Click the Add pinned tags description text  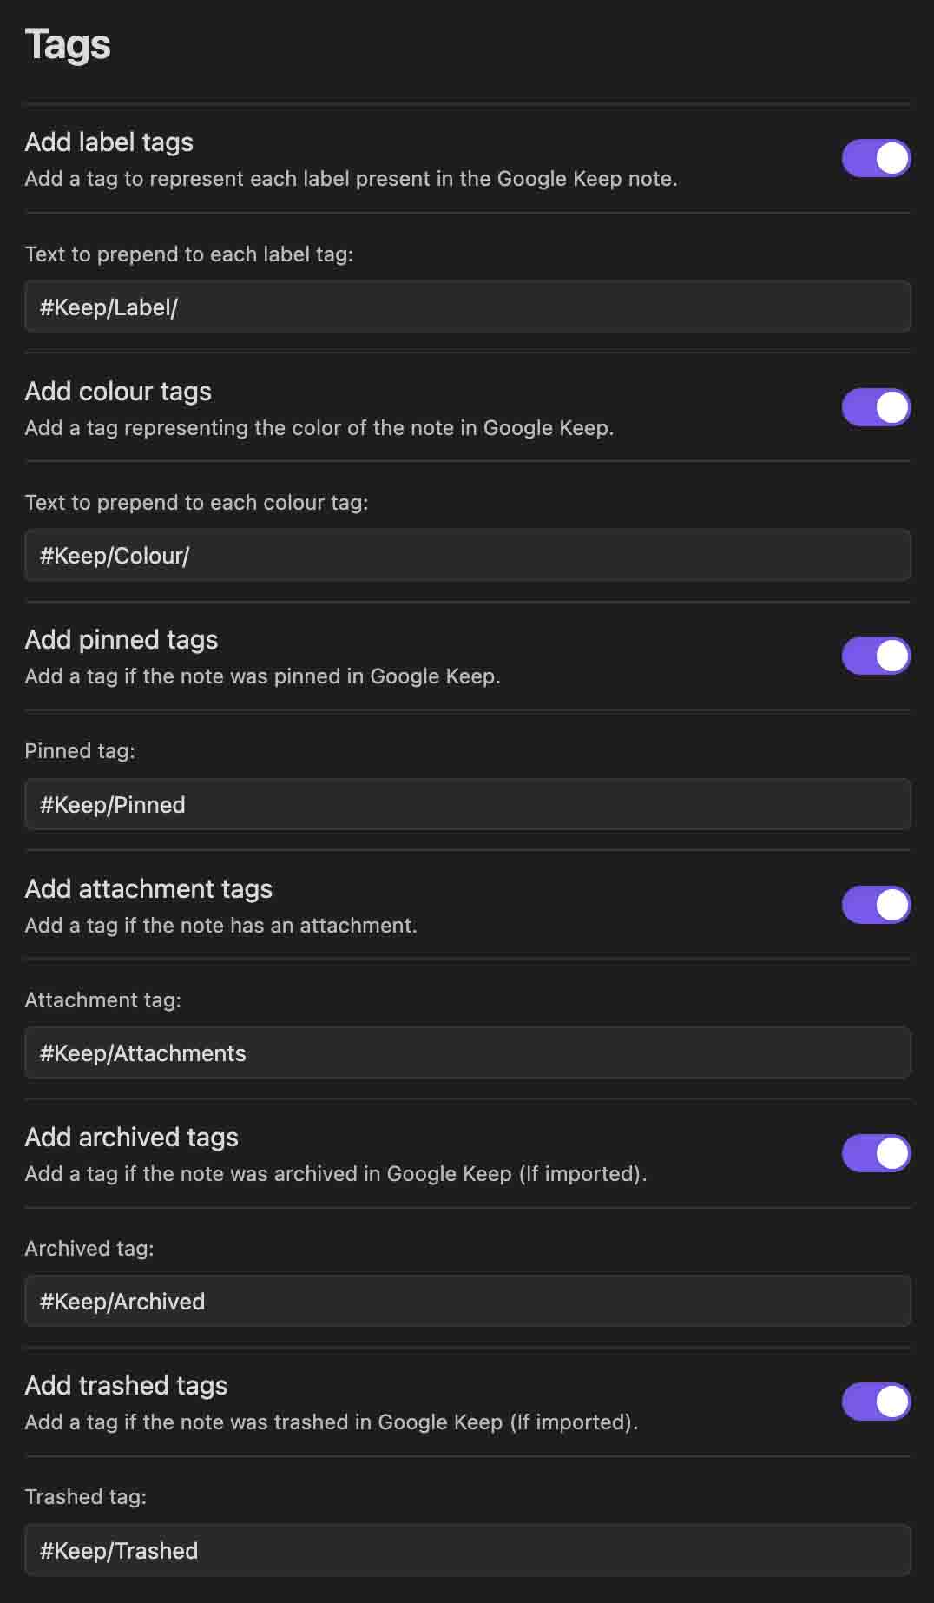[x=263, y=676]
